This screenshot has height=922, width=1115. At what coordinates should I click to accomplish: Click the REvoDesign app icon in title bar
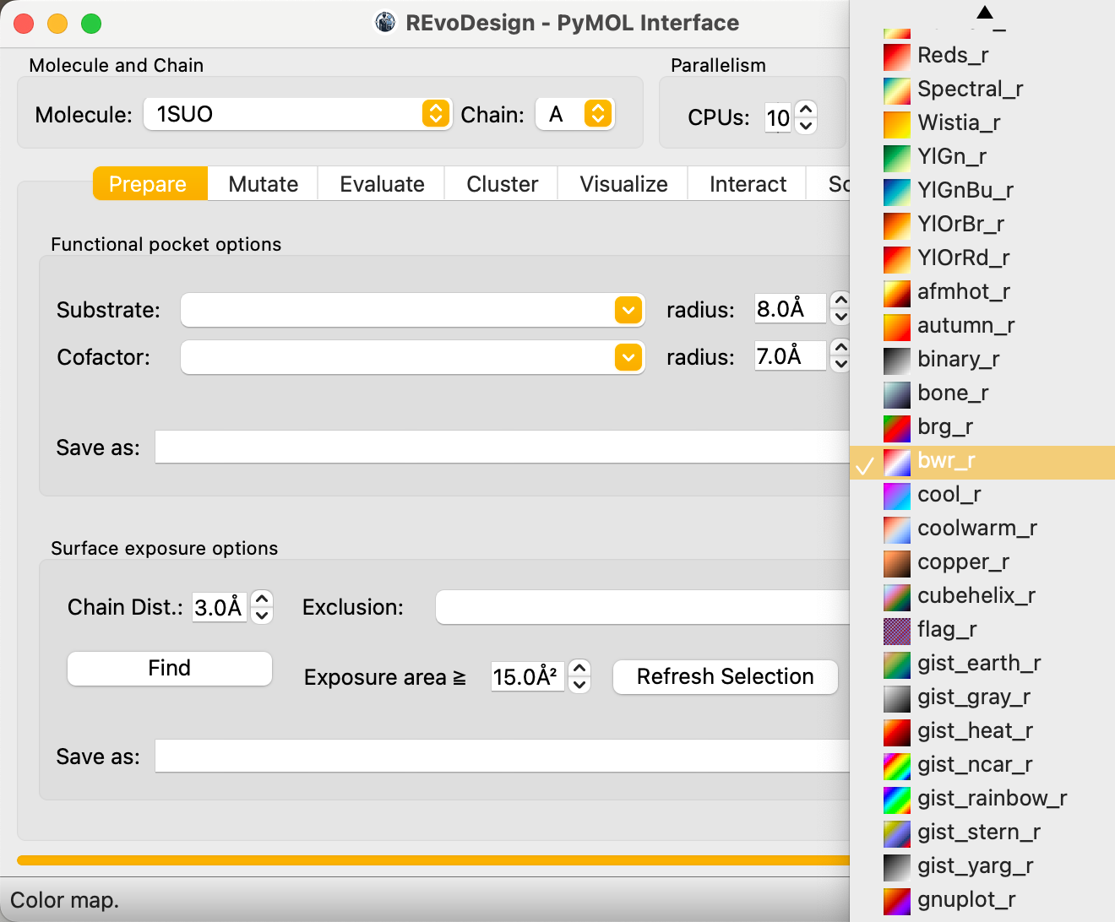coord(385,23)
